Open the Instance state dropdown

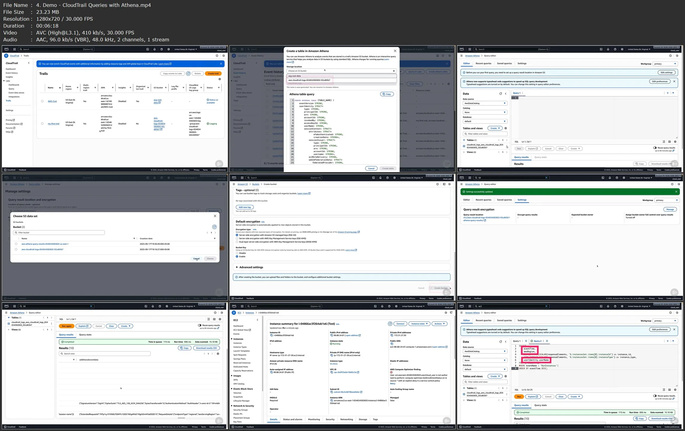tap(419, 324)
